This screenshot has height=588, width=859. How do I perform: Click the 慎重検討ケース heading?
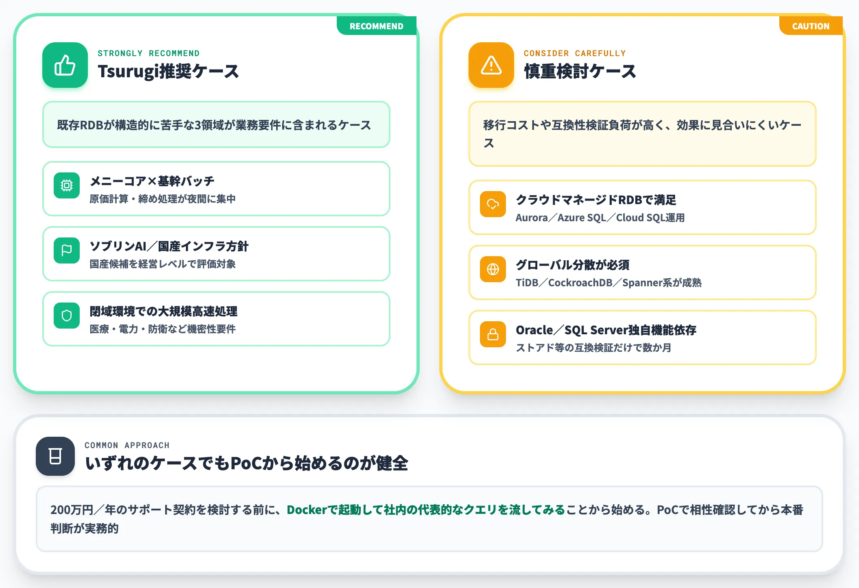(x=580, y=71)
